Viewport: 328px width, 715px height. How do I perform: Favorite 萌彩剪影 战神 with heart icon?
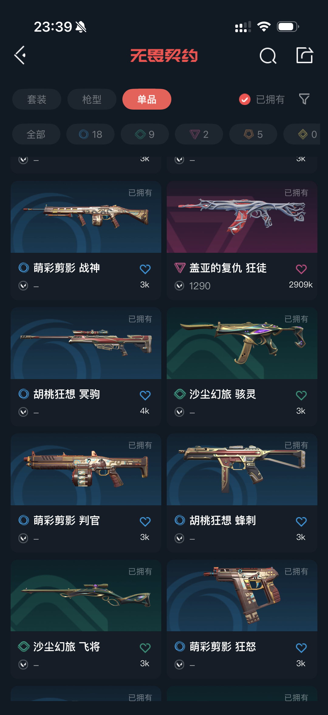145,269
